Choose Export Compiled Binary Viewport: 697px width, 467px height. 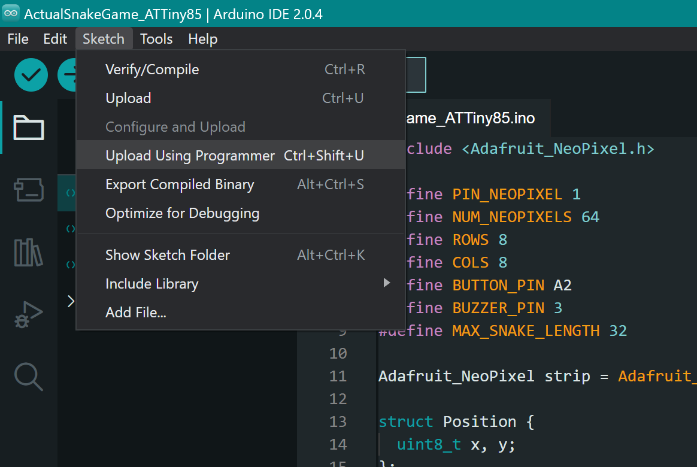241,184
